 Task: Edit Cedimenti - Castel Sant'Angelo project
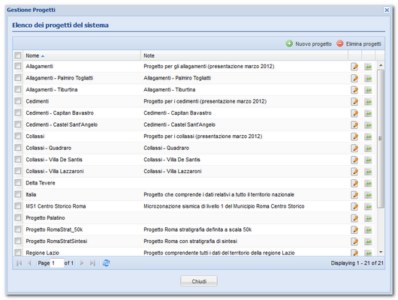pos(354,125)
